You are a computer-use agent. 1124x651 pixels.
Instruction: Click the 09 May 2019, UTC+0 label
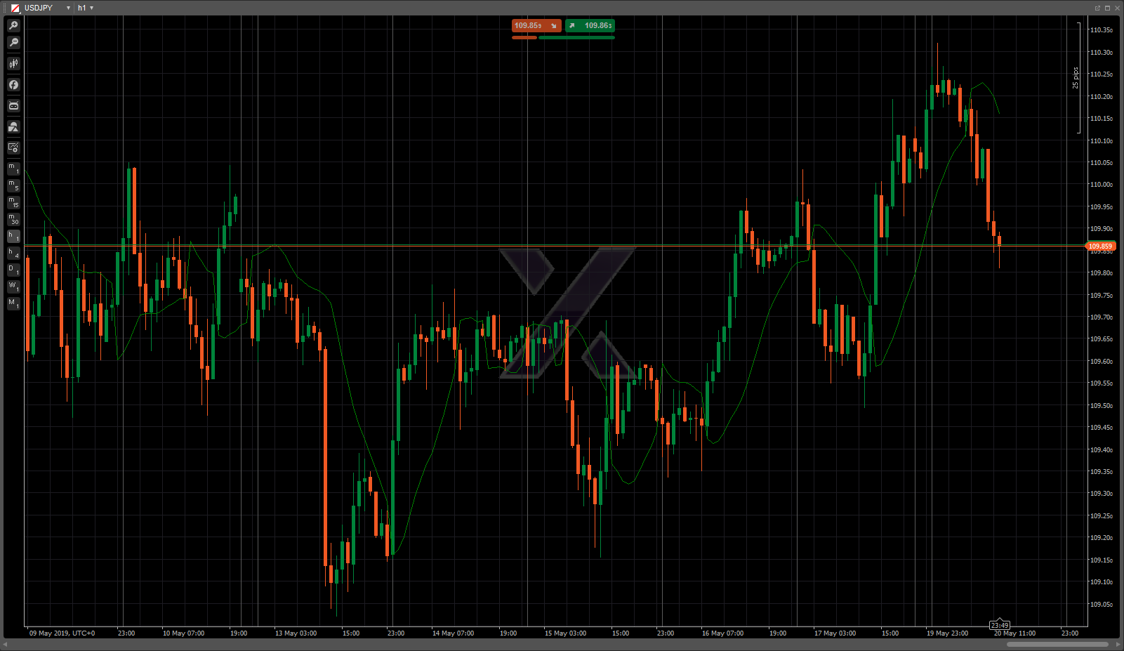pos(62,633)
